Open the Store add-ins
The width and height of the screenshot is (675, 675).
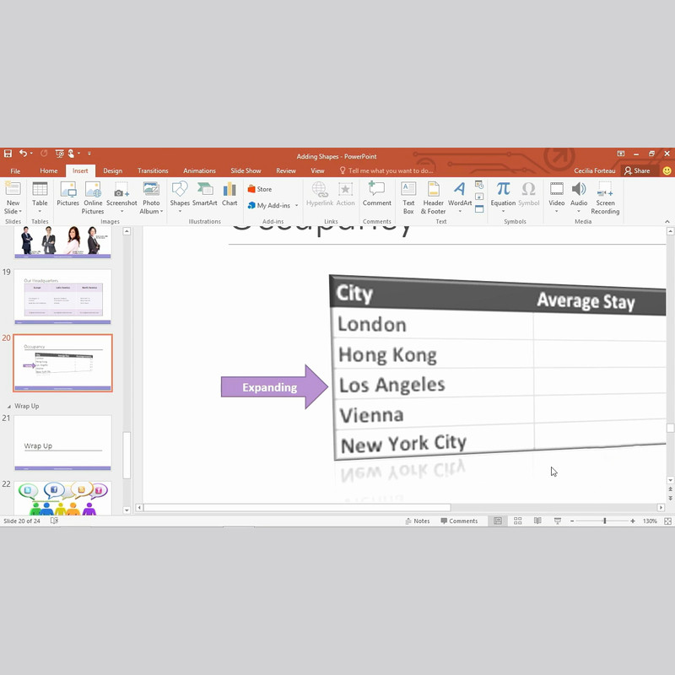pos(260,189)
